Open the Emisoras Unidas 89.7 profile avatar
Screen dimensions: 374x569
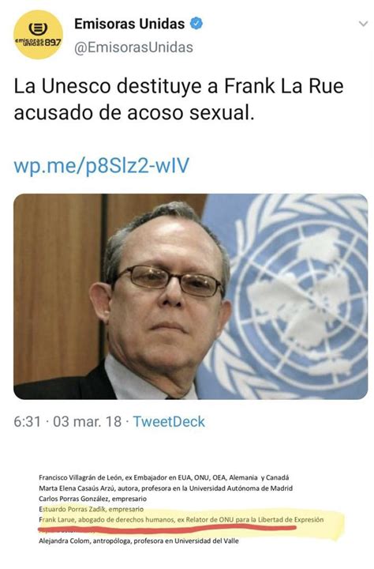[x=38, y=35]
